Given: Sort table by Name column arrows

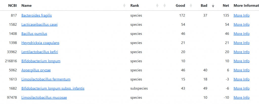Looking at the screenshot, I should click(124, 6).
